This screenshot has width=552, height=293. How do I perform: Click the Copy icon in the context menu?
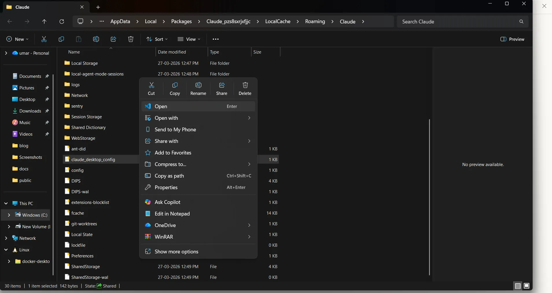(x=175, y=89)
